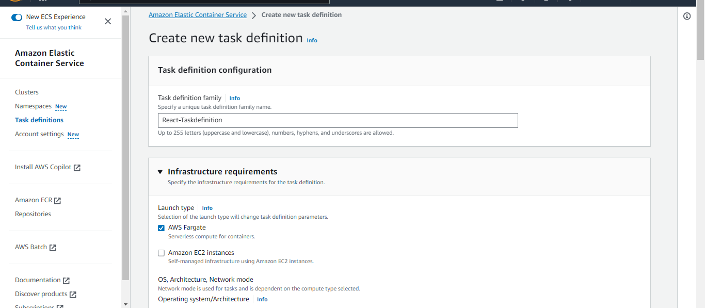Open Clusters in the sidebar
Image resolution: width=705 pixels, height=308 pixels.
[x=27, y=92]
